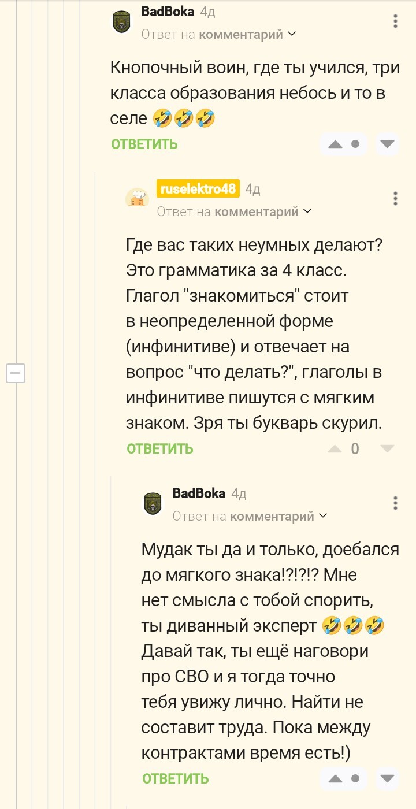Image resolution: width=416 pixels, height=809 pixels.
Task: Open three-dot menu on ruselektro48's comment
Action: (395, 199)
